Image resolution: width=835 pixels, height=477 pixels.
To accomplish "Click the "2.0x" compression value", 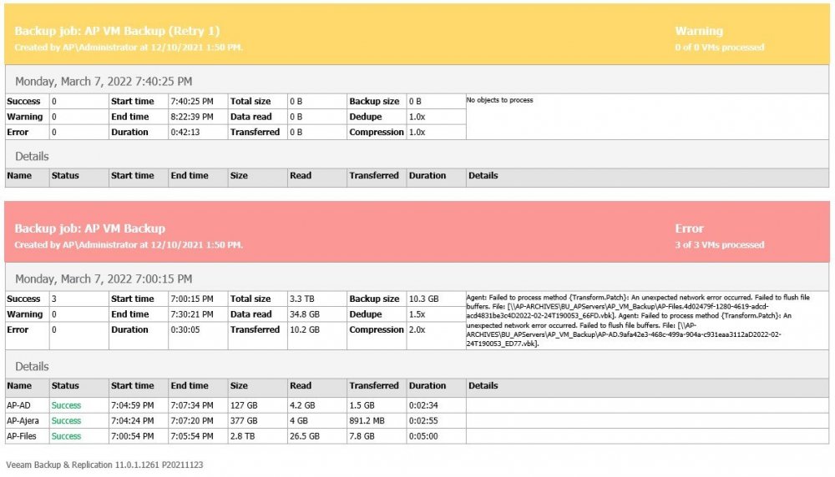I will pyautogui.click(x=417, y=329).
